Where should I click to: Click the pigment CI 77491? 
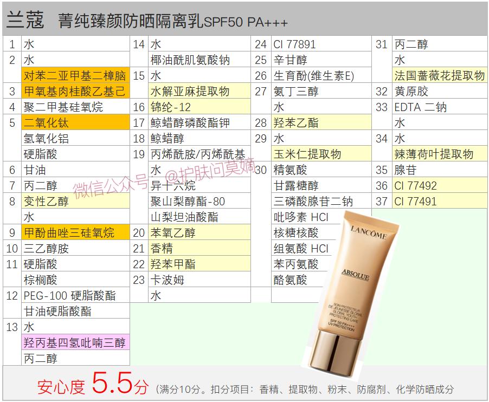(x=440, y=201)
